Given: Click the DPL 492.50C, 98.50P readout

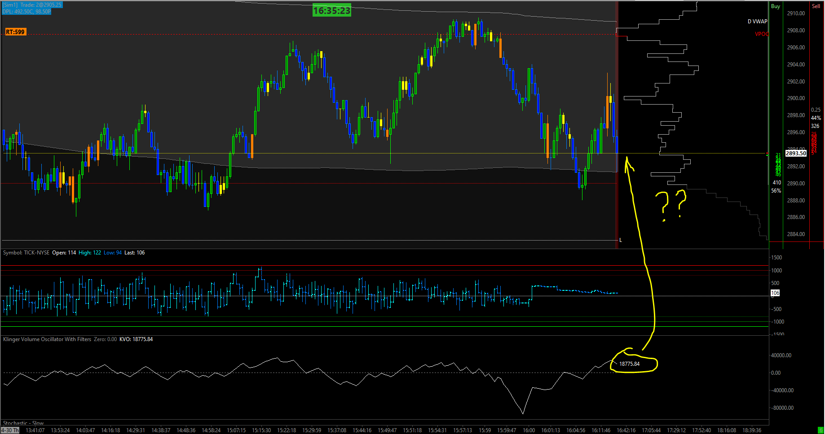Looking at the screenshot, I should point(26,12).
